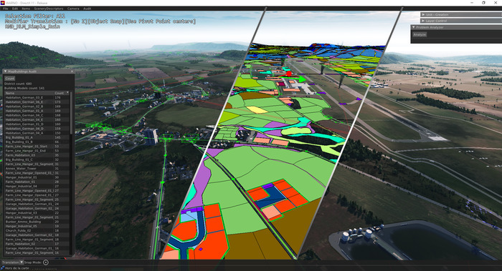Select the Big_Building_01_A row
This screenshot has width=502, height=271.
[x=37, y=137]
